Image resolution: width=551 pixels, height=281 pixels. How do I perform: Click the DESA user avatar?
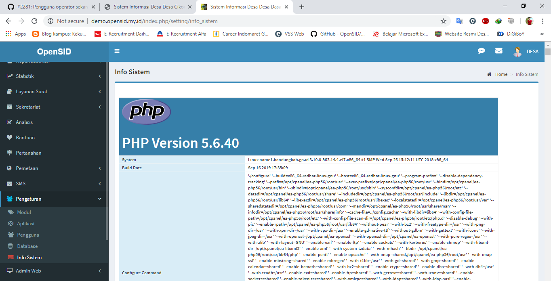[517, 51]
